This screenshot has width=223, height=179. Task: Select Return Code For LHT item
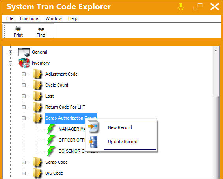coord(65,107)
